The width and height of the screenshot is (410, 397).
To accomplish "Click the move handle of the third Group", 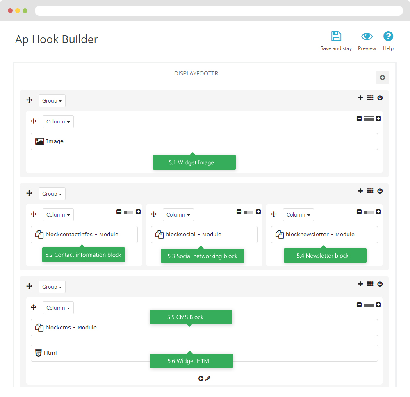I will point(30,287).
